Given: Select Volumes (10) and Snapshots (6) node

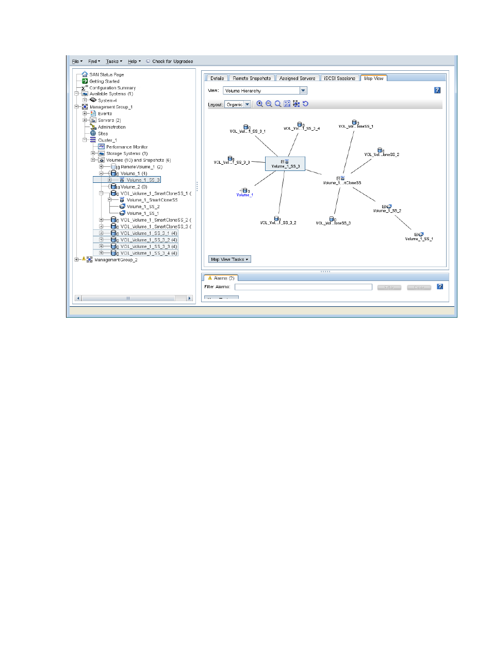Looking at the screenshot, I should [x=138, y=160].
